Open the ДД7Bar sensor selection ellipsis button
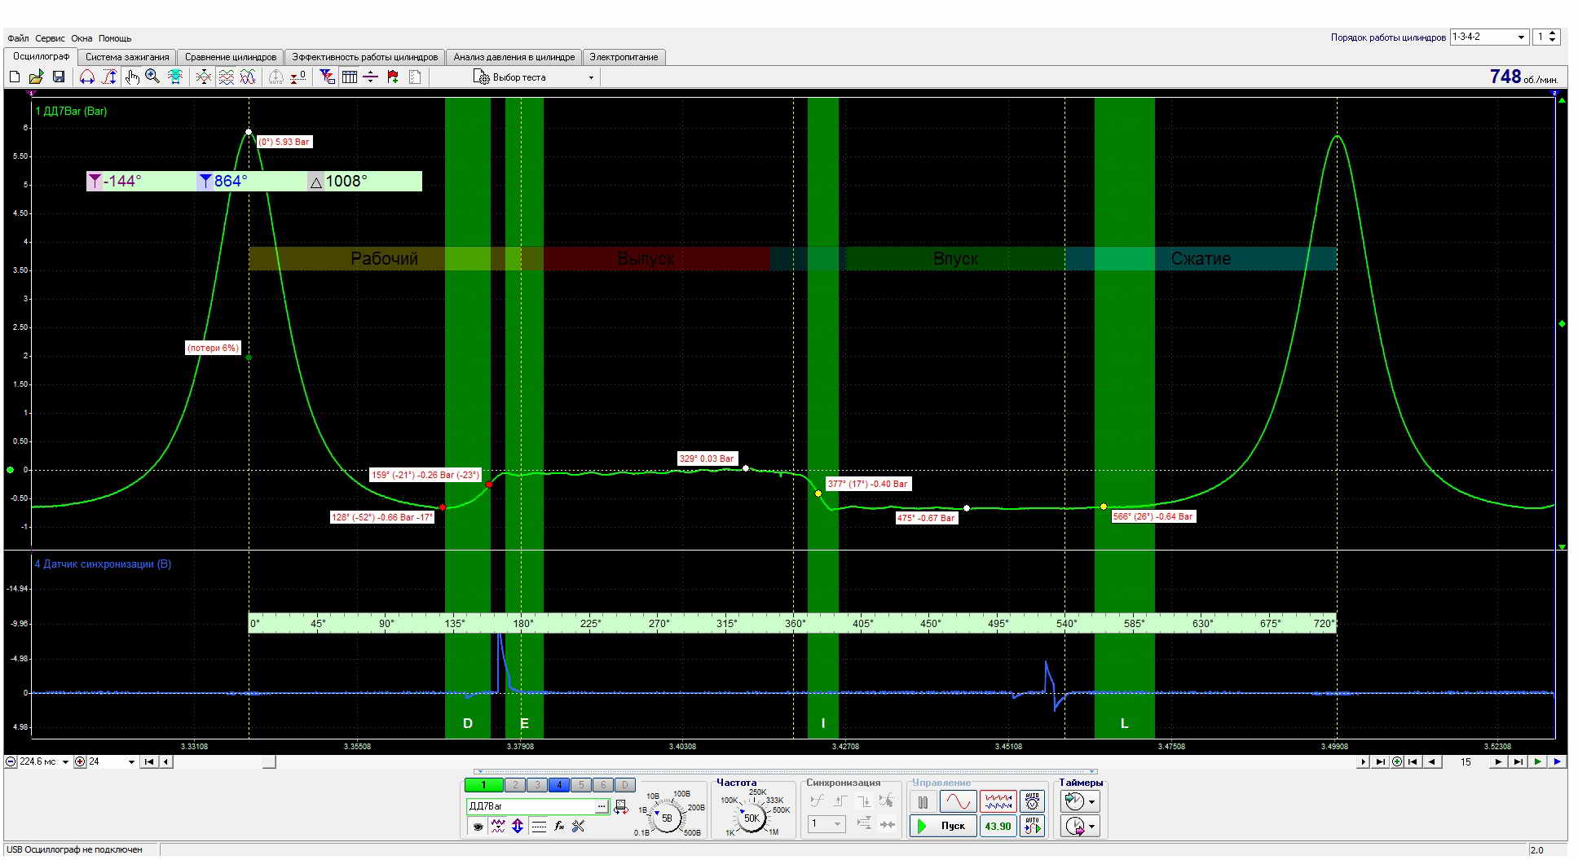This screenshot has width=1578, height=860. [602, 806]
